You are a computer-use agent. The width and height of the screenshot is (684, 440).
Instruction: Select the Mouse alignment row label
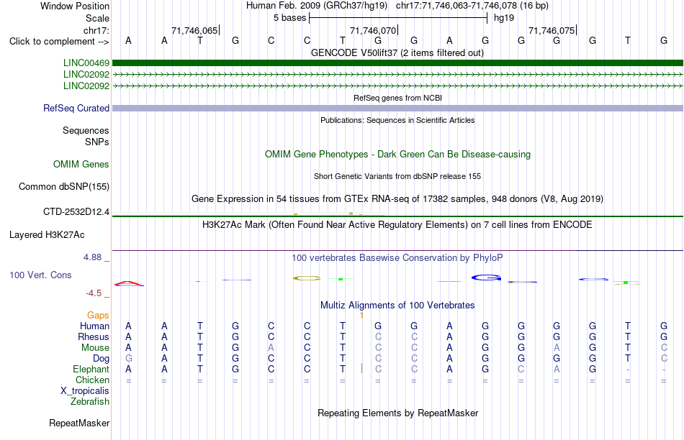[95, 348]
